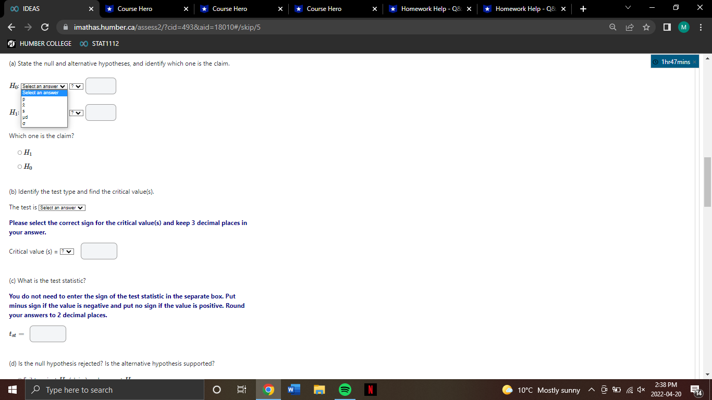
Task: Open Netflix from the taskbar
Action: click(x=370, y=390)
